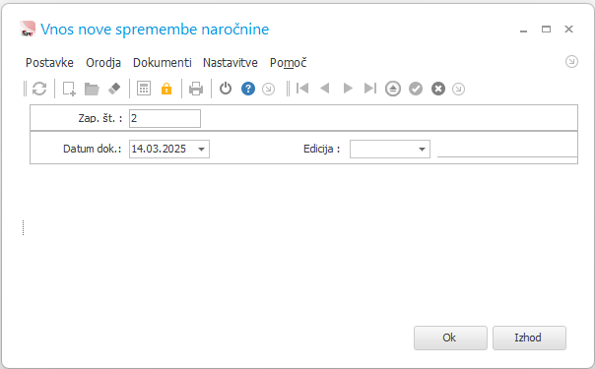Click the power exit icon
595x369 pixels.
226,89
